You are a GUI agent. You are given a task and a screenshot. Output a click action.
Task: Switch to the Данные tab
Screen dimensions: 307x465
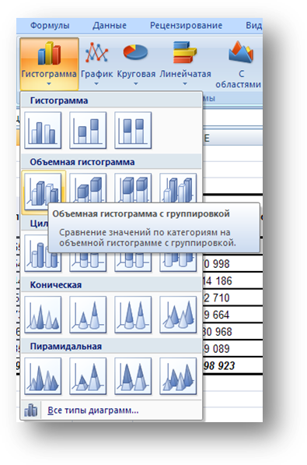click(x=110, y=26)
